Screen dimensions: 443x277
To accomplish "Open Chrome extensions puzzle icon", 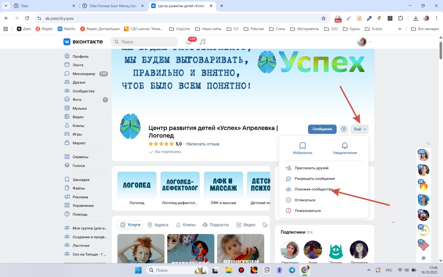I will click(x=401, y=18).
